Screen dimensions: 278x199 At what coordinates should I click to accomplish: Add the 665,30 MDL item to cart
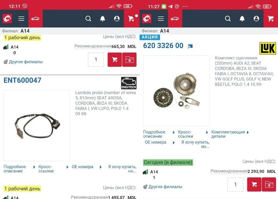click(115, 59)
